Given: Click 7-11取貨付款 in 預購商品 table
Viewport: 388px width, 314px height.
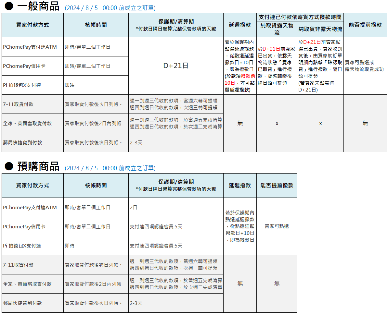Looking at the screenshot, I should coord(18,265).
